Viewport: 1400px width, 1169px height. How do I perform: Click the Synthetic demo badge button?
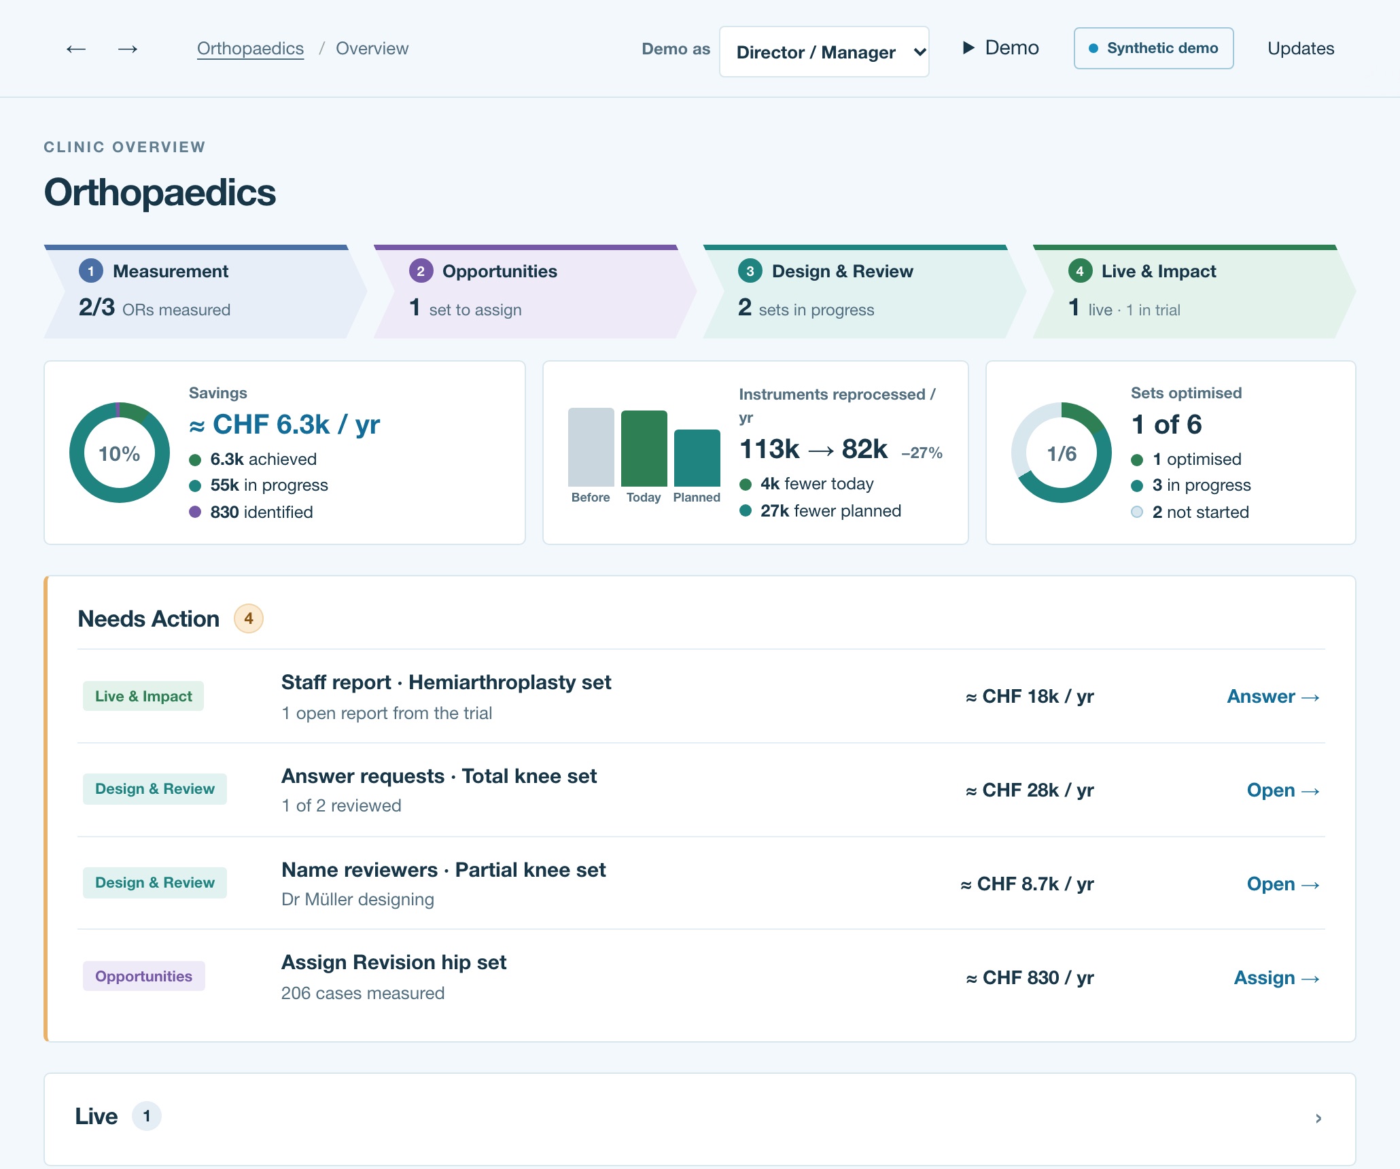tap(1153, 48)
